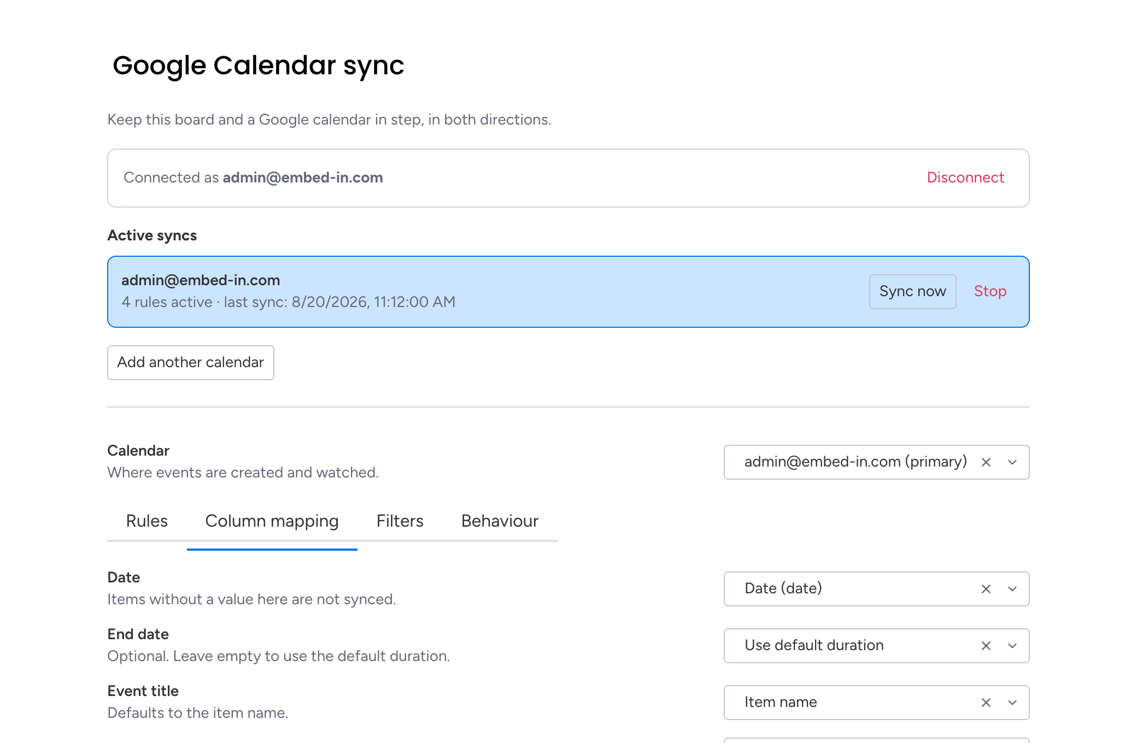Go to the Behaviour tab
The image size is (1137, 743).
point(500,521)
